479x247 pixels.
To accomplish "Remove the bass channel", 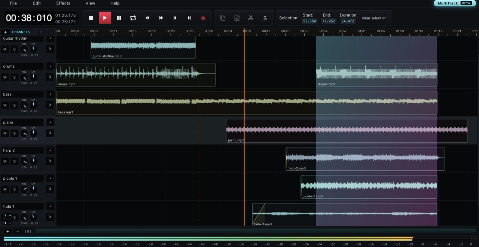I will (50, 94).
